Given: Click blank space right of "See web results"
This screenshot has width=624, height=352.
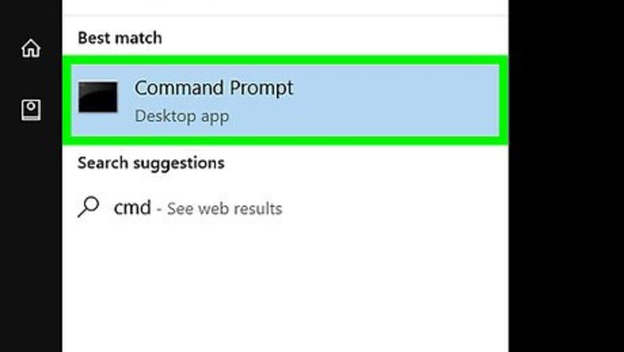Looking at the screenshot, I should (x=392, y=209).
